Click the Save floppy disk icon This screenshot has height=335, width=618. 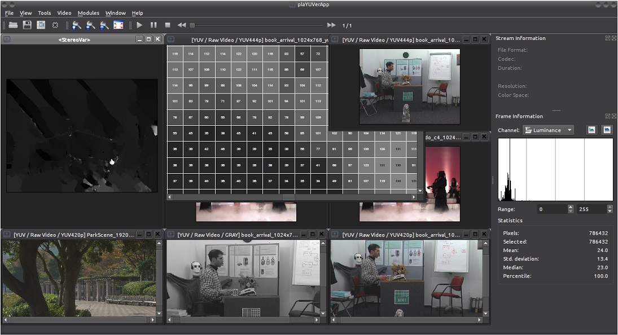[x=27, y=25]
